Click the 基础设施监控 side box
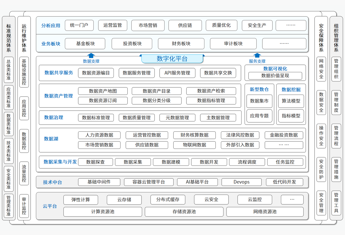 pos(24,72)
